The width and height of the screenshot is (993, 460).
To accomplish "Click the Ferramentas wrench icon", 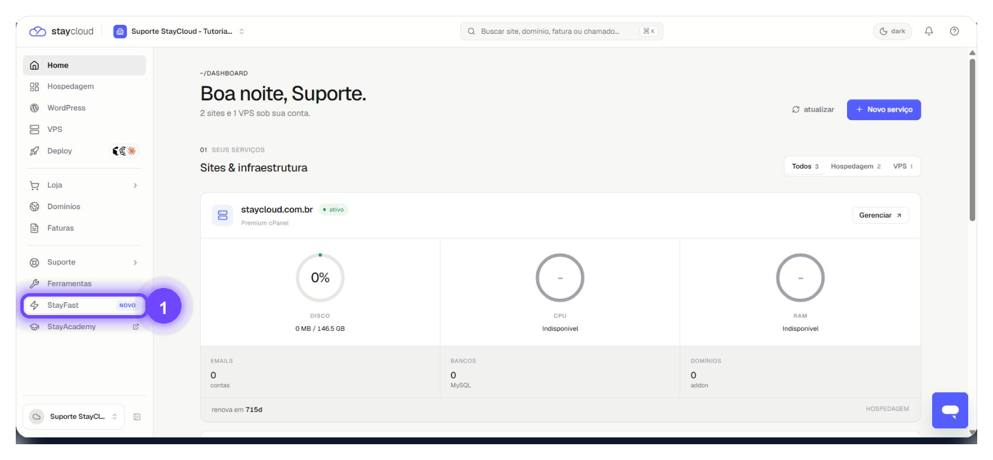I will click(34, 284).
